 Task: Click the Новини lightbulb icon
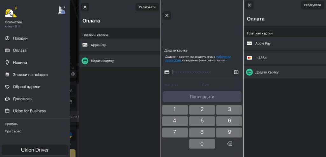point(7,62)
